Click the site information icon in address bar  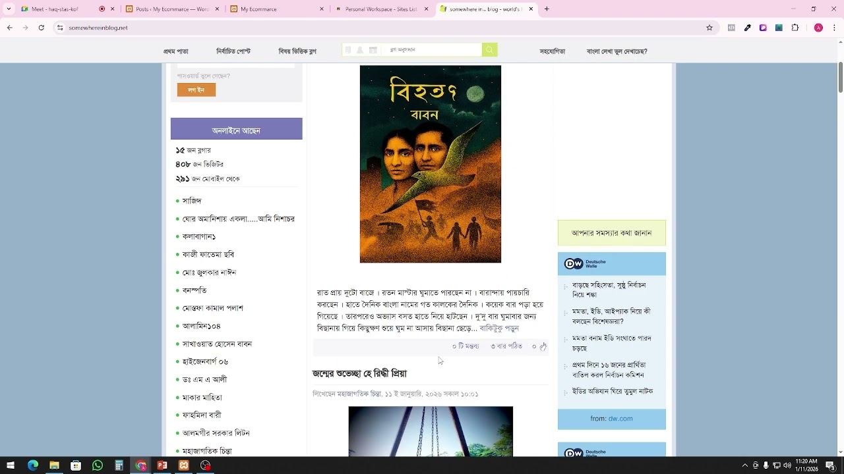59,28
